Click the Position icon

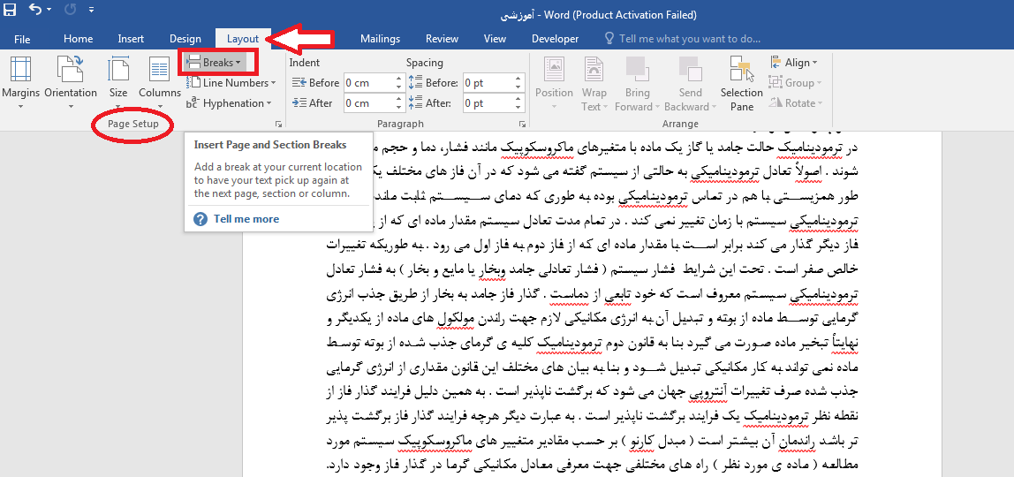pos(554,71)
